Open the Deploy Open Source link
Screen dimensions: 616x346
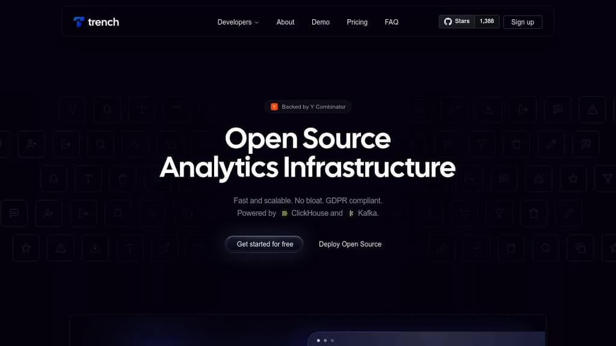pyautogui.click(x=350, y=244)
